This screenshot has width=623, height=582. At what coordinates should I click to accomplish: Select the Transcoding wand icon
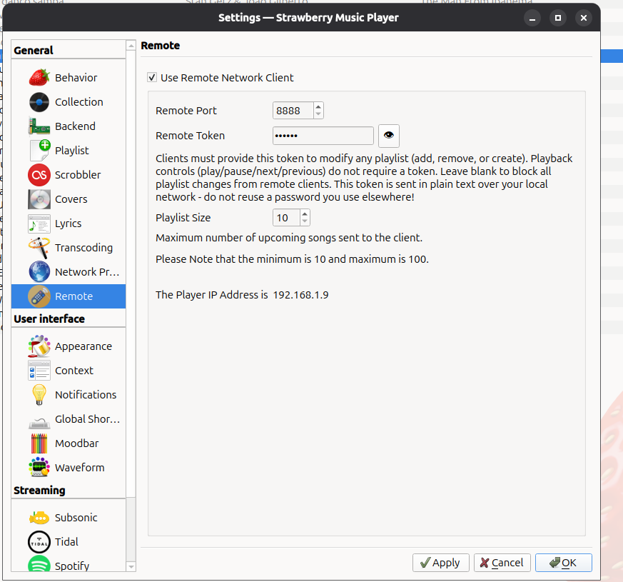tap(39, 247)
